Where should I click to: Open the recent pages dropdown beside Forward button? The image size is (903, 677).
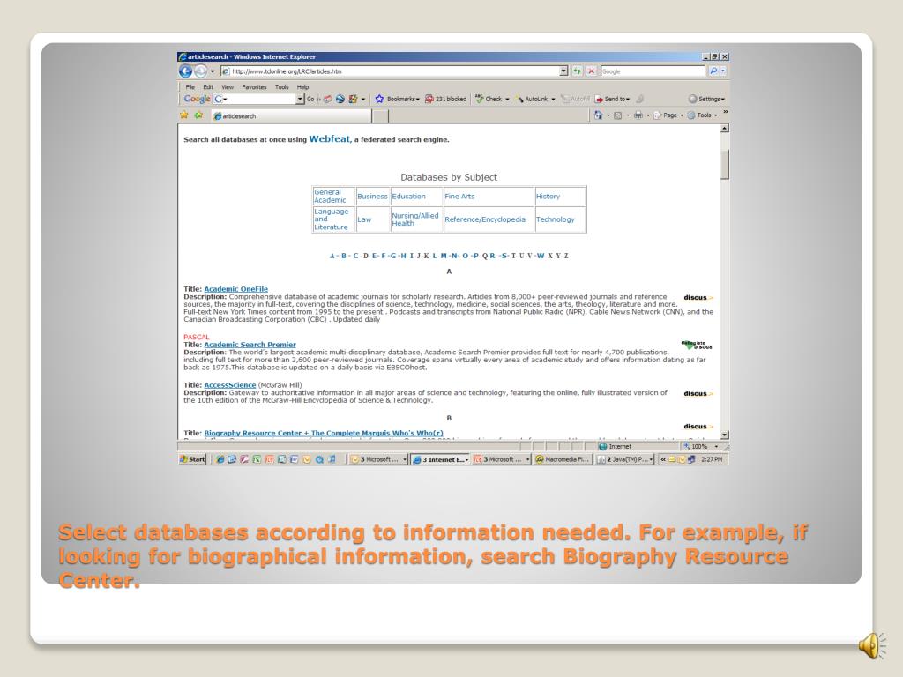[x=213, y=71]
